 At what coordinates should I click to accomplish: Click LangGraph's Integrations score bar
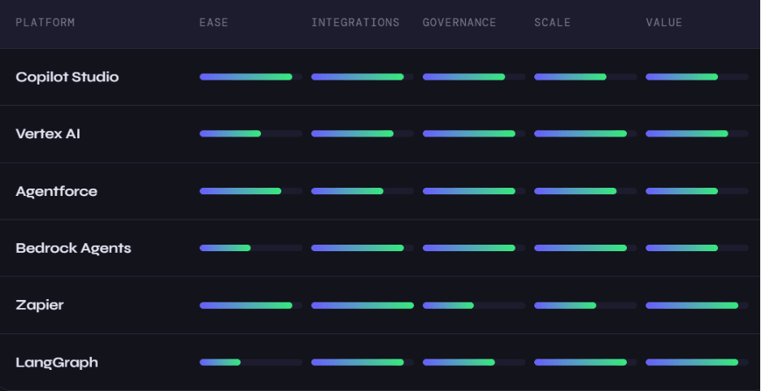[363, 363]
